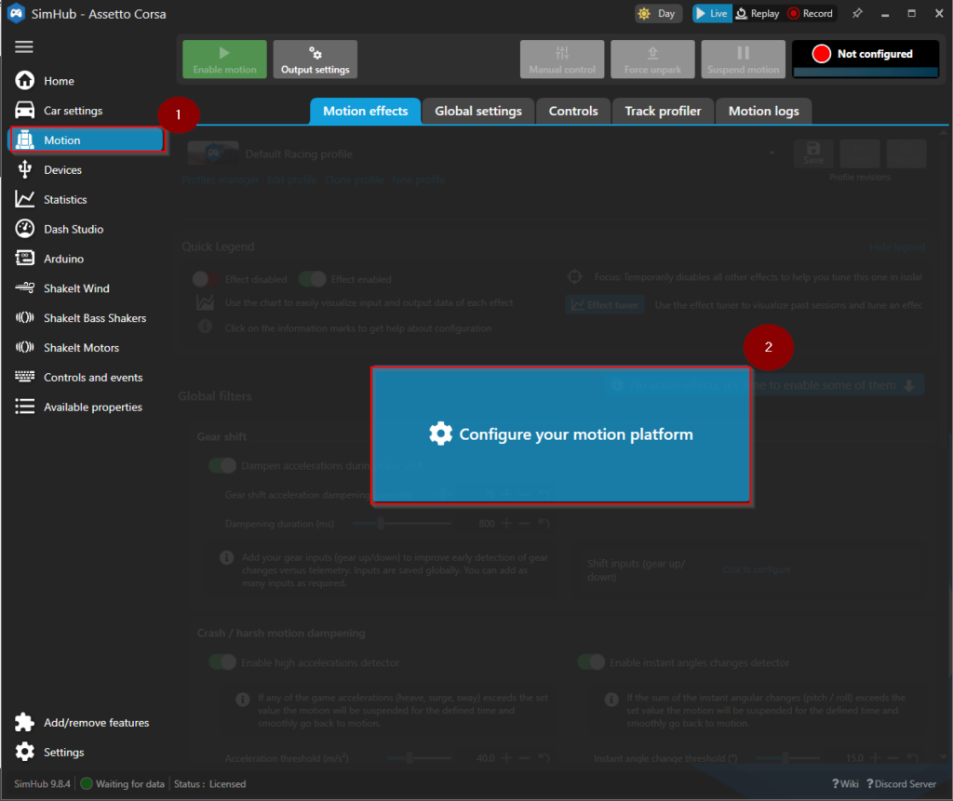Click the Enable motion button
The width and height of the screenshot is (953, 801).
[x=225, y=60]
